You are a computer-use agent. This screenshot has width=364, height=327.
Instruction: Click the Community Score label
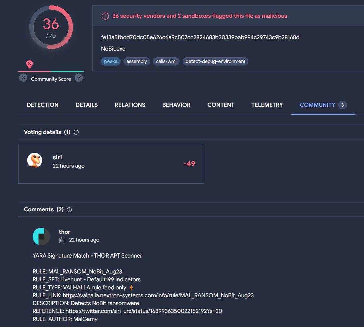click(x=51, y=79)
